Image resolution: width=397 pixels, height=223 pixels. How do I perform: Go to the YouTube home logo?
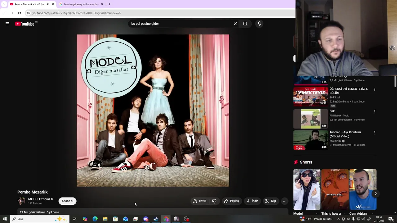pyautogui.click(x=25, y=24)
